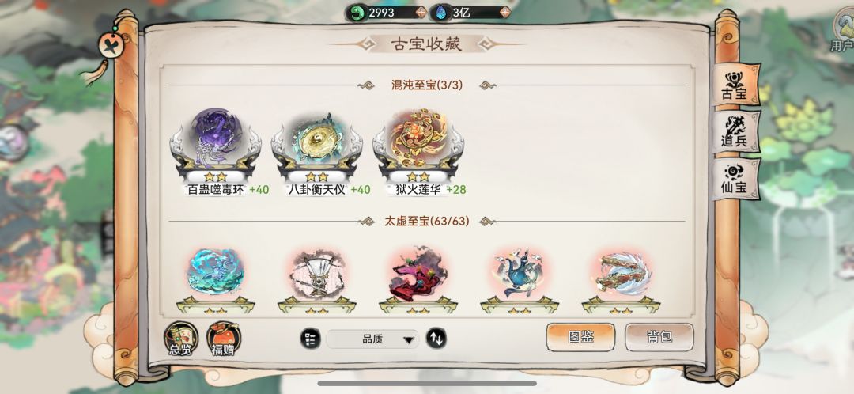Select the red robe treasure thumbnail

tap(418, 274)
